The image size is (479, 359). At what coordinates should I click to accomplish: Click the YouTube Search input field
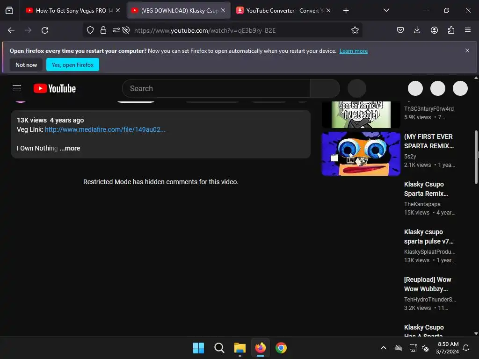click(216, 88)
